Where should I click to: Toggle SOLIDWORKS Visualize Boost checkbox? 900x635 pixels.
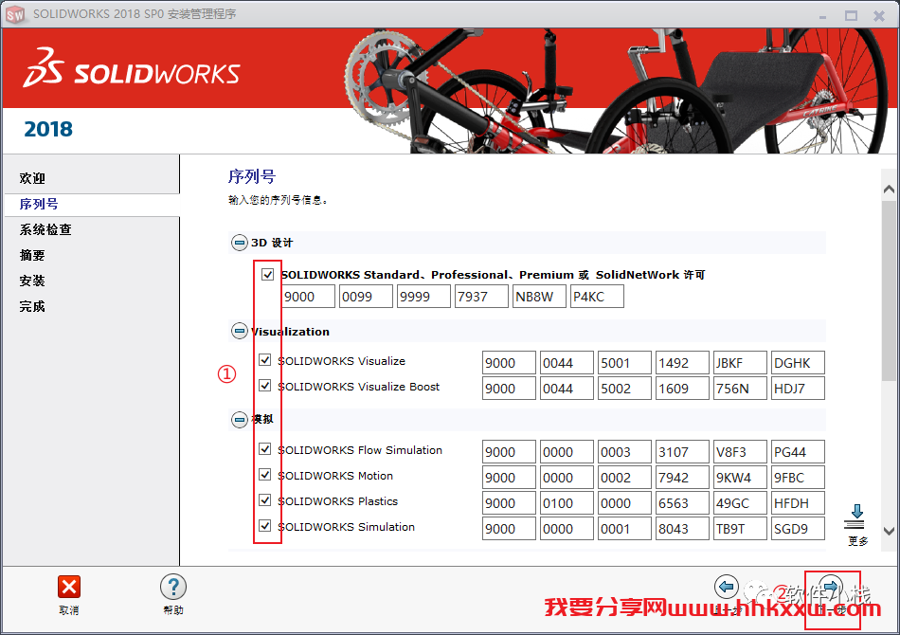pos(264,385)
